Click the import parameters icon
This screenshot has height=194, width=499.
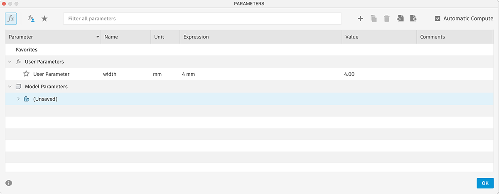click(x=400, y=19)
